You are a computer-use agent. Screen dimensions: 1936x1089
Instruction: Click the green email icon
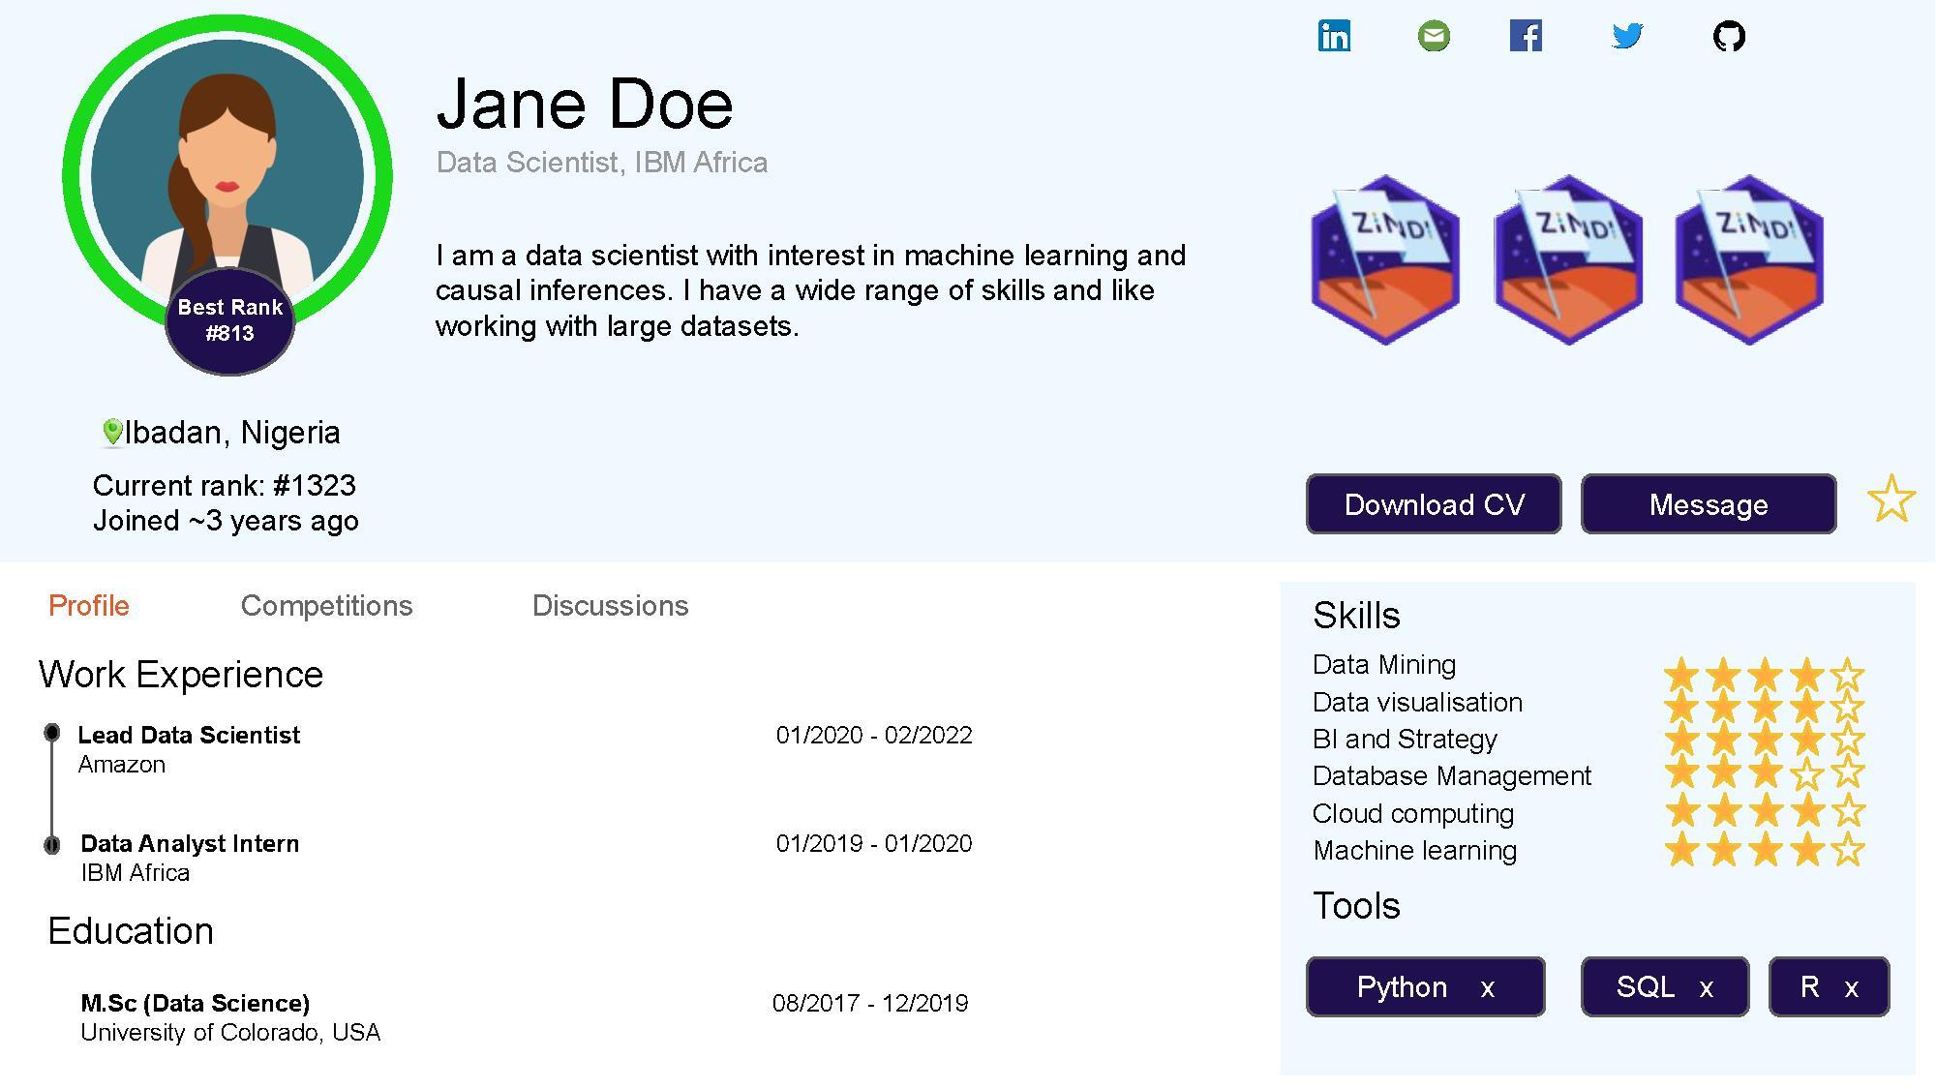coord(1434,37)
